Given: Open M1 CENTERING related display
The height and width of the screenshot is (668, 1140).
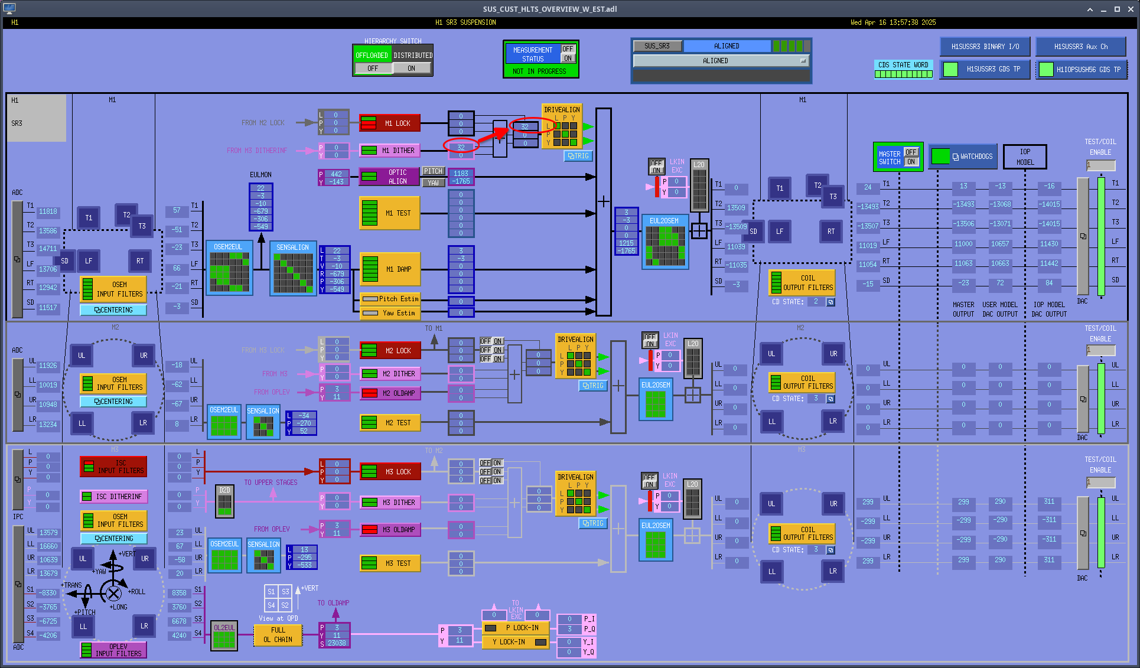Looking at the screenshot, I should pos(113,310).
